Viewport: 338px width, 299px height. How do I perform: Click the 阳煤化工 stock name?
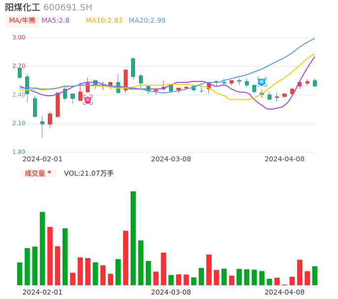[x=22, y=7]
